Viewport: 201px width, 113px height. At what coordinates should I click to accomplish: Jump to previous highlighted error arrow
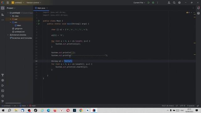[191, 13]
